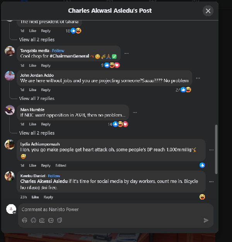Image resolution: width=232 pixels, height=242 pixels.
Task: Open the sticker picker in comment box
Action: 60,220
